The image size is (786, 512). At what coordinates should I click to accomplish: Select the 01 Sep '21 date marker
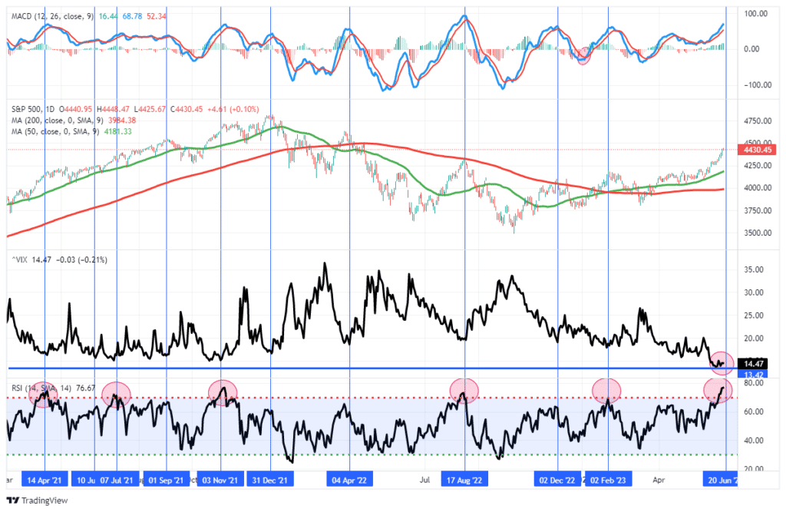167,480
